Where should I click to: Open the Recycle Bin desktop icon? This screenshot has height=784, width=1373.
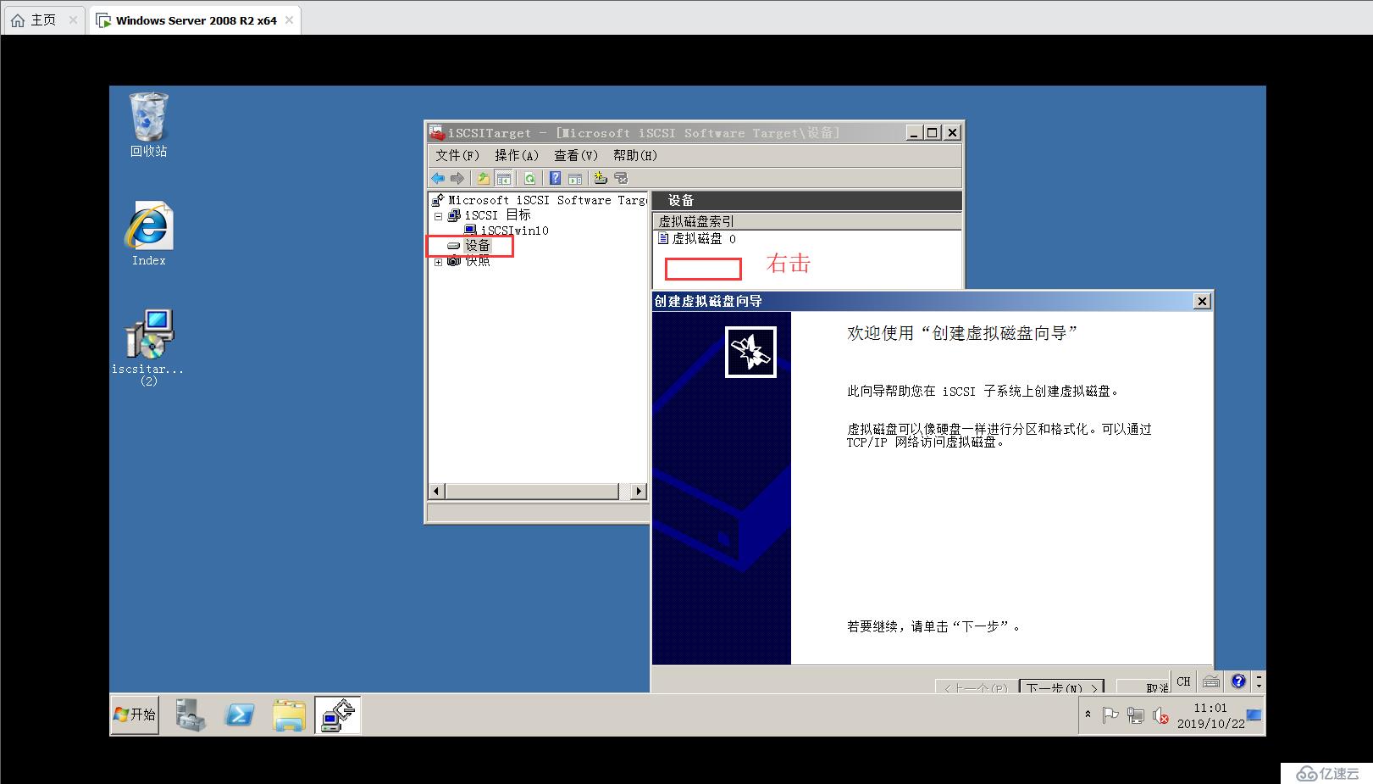(148, 125)
